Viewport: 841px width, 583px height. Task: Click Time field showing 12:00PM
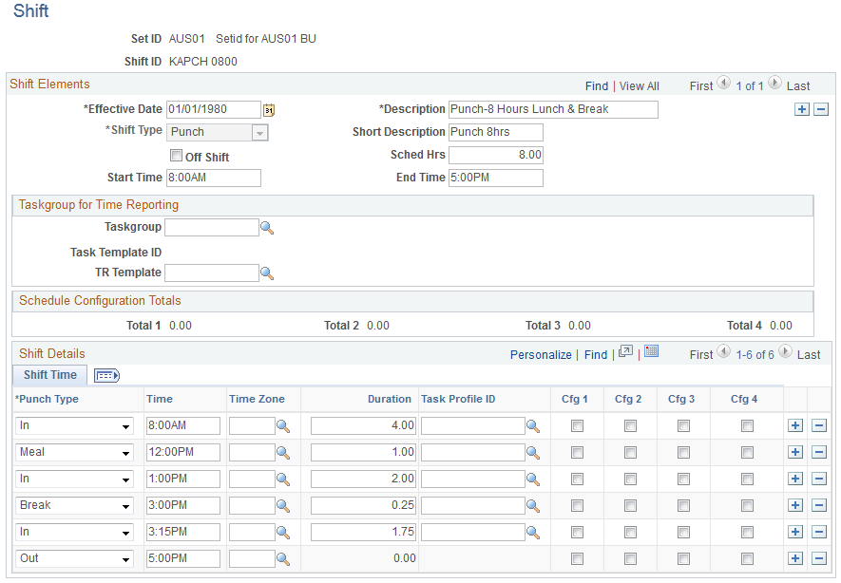pyautogui.click(x=182, y=452)
